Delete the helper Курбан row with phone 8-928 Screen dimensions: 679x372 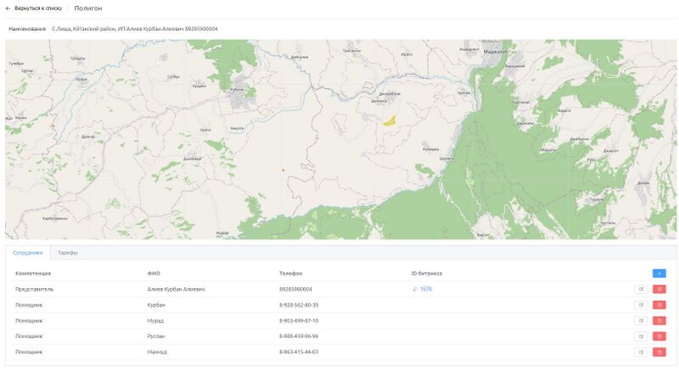659,305
